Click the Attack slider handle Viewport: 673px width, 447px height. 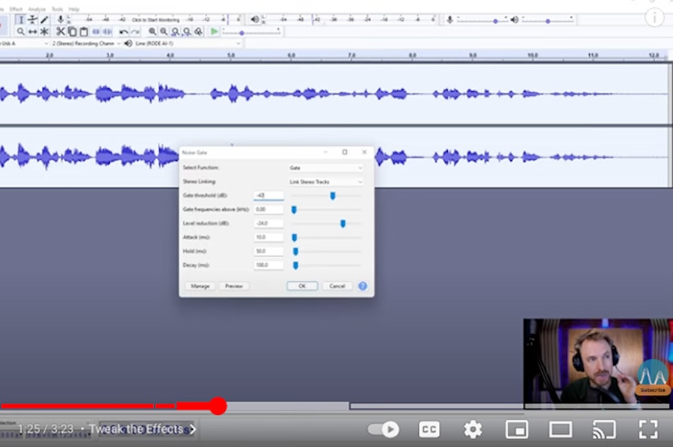point(295,237)
